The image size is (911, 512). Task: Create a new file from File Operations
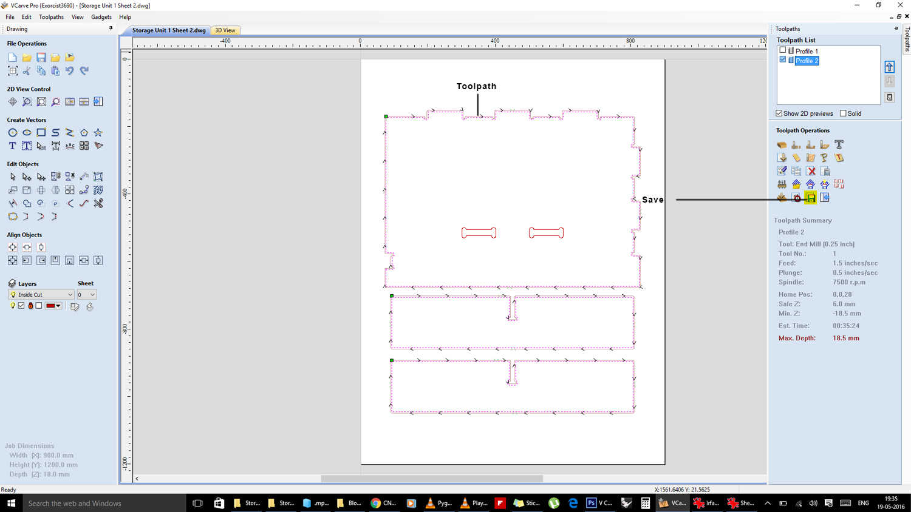click(13, 58)
